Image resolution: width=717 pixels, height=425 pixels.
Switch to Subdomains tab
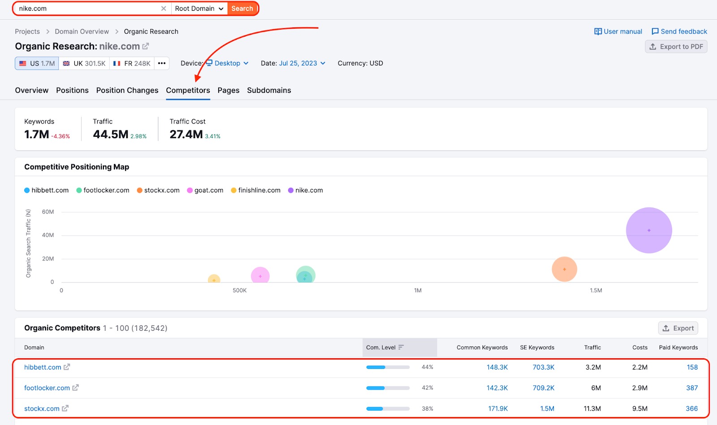(269, 90)
